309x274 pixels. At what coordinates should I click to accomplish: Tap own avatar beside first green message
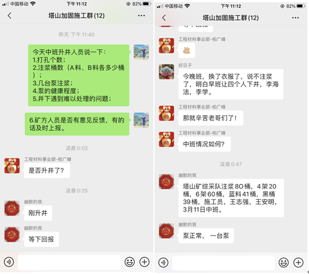(141, 52)
